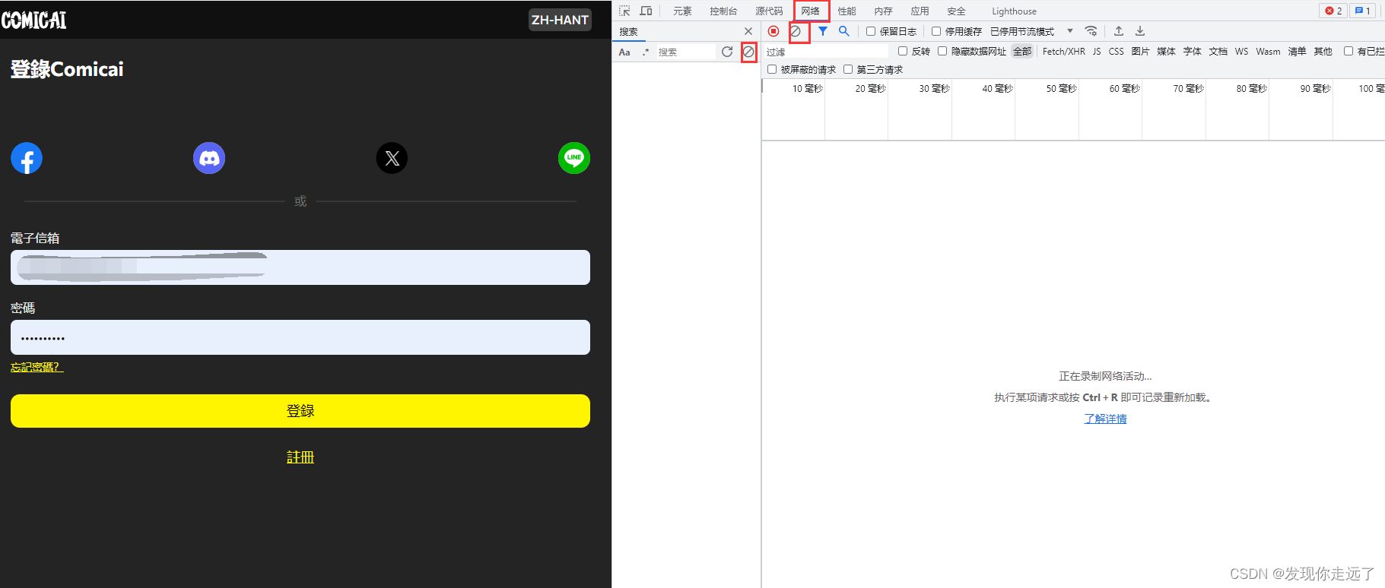
Task: Check the blocked response cookies checkbox
Action: 1348,51
